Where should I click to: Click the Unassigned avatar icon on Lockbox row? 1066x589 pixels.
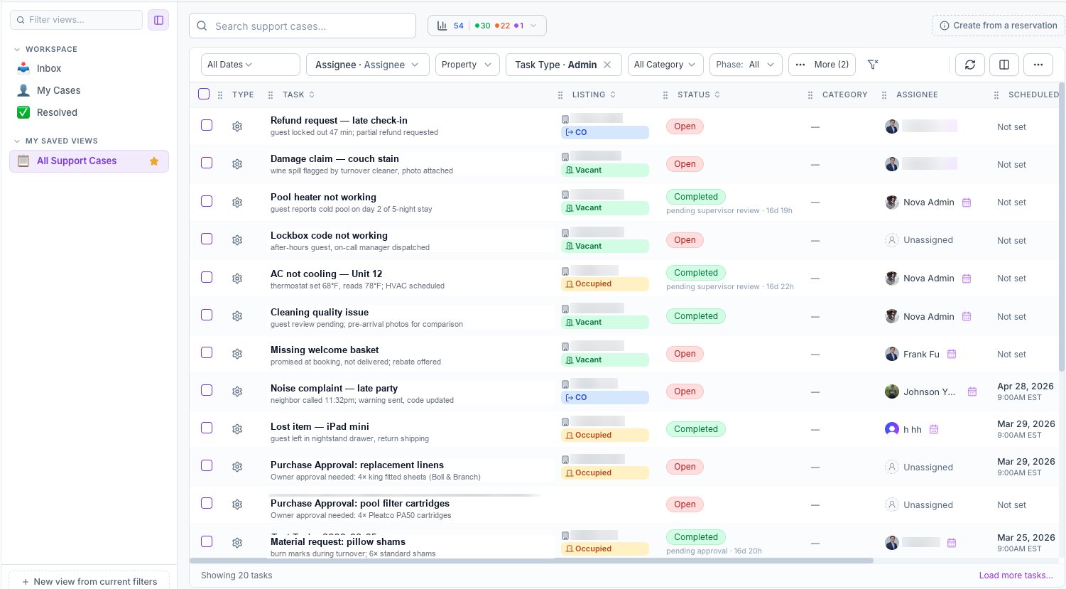(x=892, y=240)
